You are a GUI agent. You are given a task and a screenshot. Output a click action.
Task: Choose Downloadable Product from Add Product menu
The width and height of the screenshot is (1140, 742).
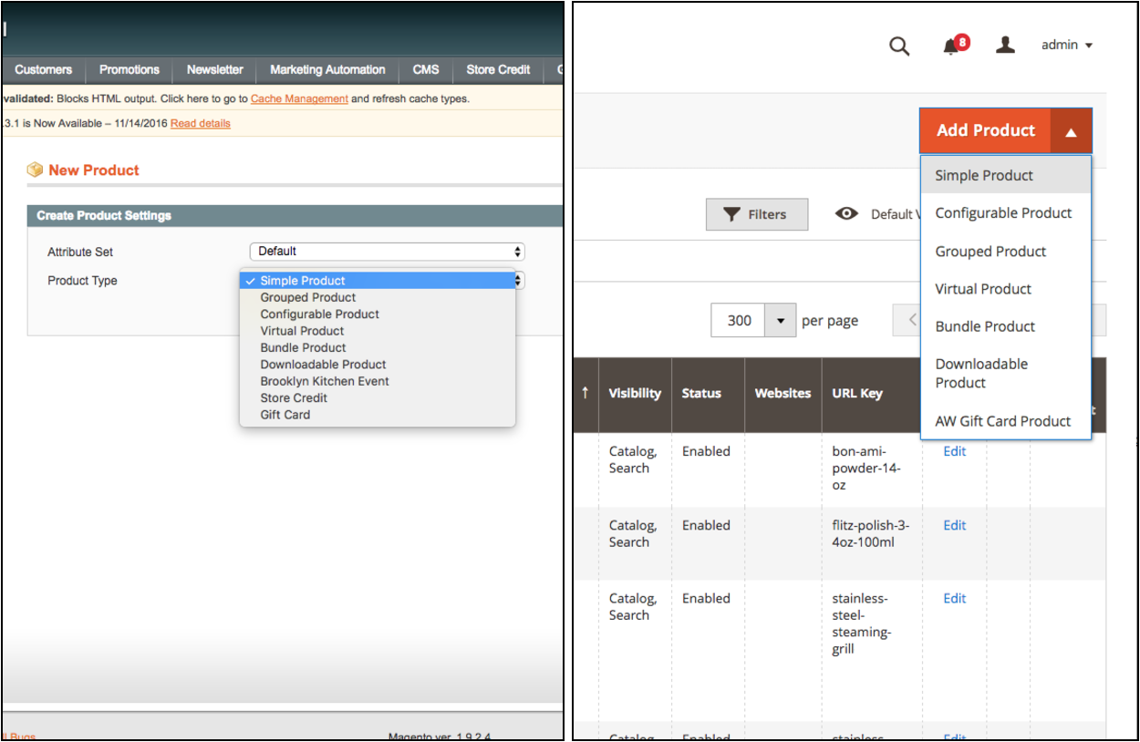pos(980,373)
